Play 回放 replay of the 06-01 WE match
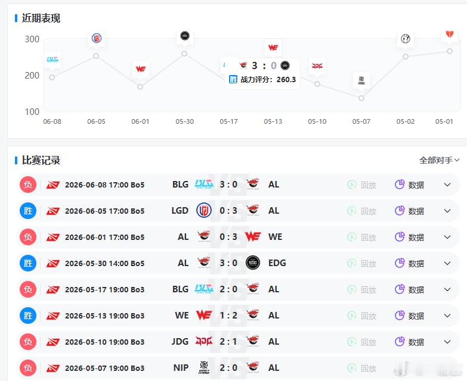467x381 pixels. point(362,237)
